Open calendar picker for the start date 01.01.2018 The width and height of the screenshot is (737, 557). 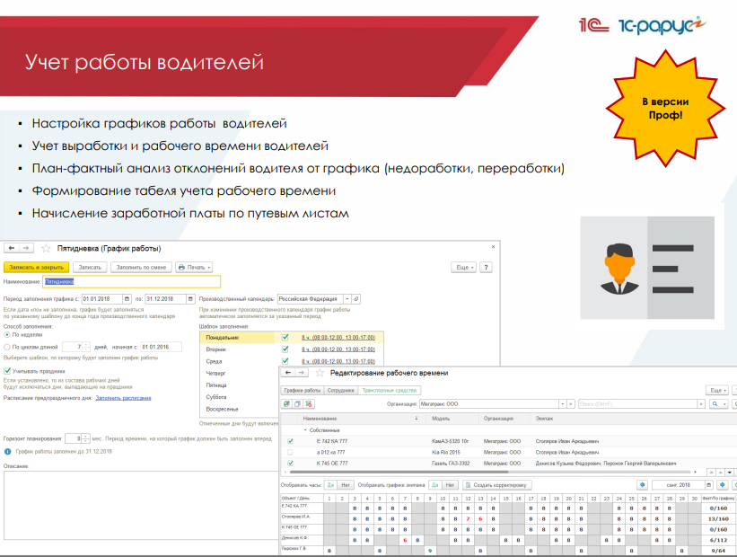pyautogui.click(x=127, y=298)
